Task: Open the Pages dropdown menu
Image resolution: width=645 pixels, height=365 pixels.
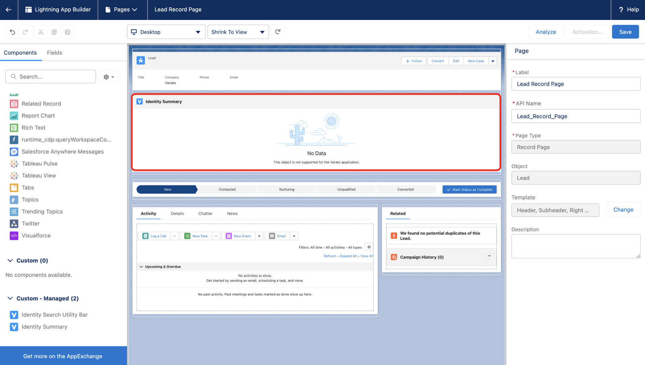Action: [x=122, y=10]
